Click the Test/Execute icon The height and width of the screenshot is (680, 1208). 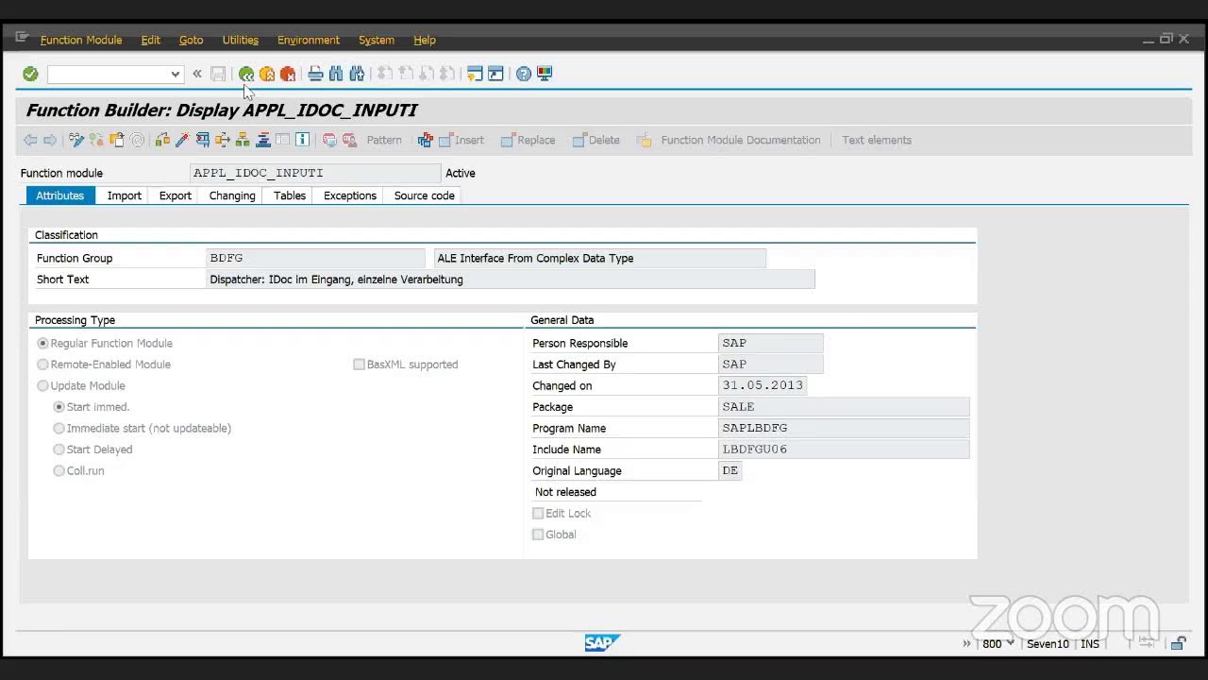203,140
